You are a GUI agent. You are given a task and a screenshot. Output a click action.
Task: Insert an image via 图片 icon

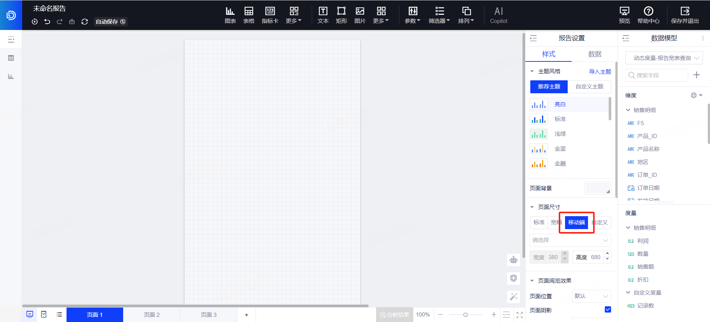(x=360, y=15)
